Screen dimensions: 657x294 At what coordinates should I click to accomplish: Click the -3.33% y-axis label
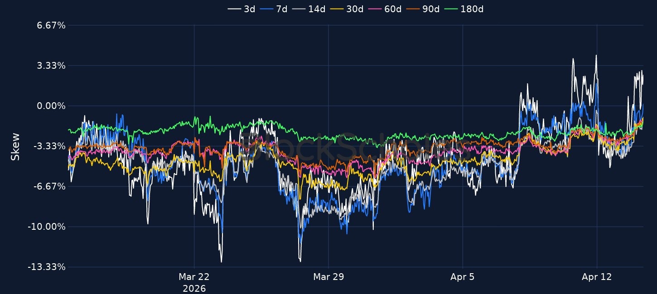tap(49, 146)
